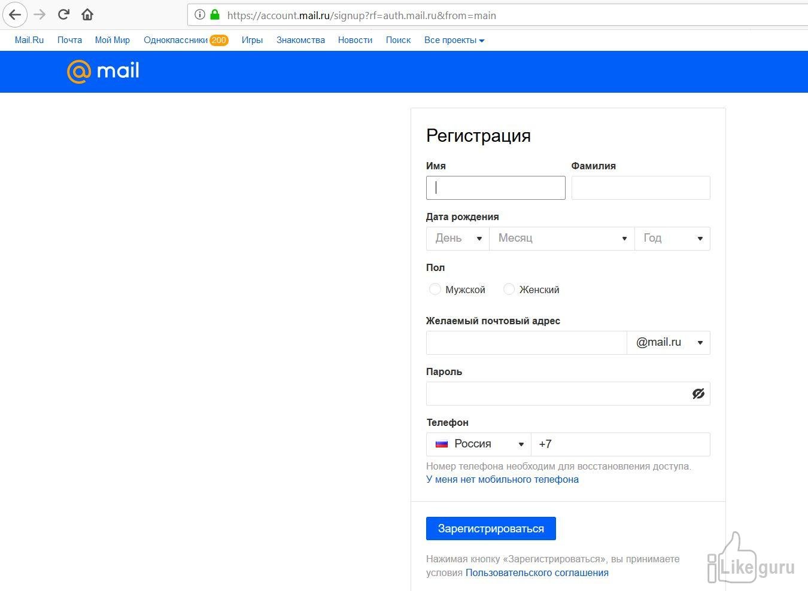Open the День birth day dropdown

coord(458,238)
